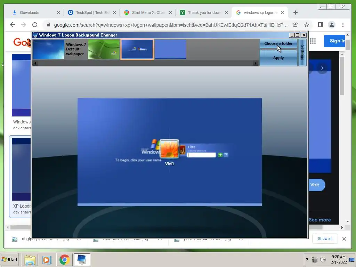The image size is (356, 267).
Task: Close the Chrome downloads bar
Action: (344, 238)
